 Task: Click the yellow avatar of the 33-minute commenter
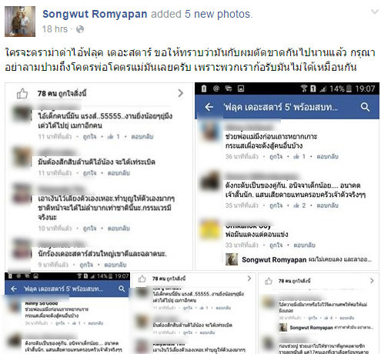tap(209, 229)
